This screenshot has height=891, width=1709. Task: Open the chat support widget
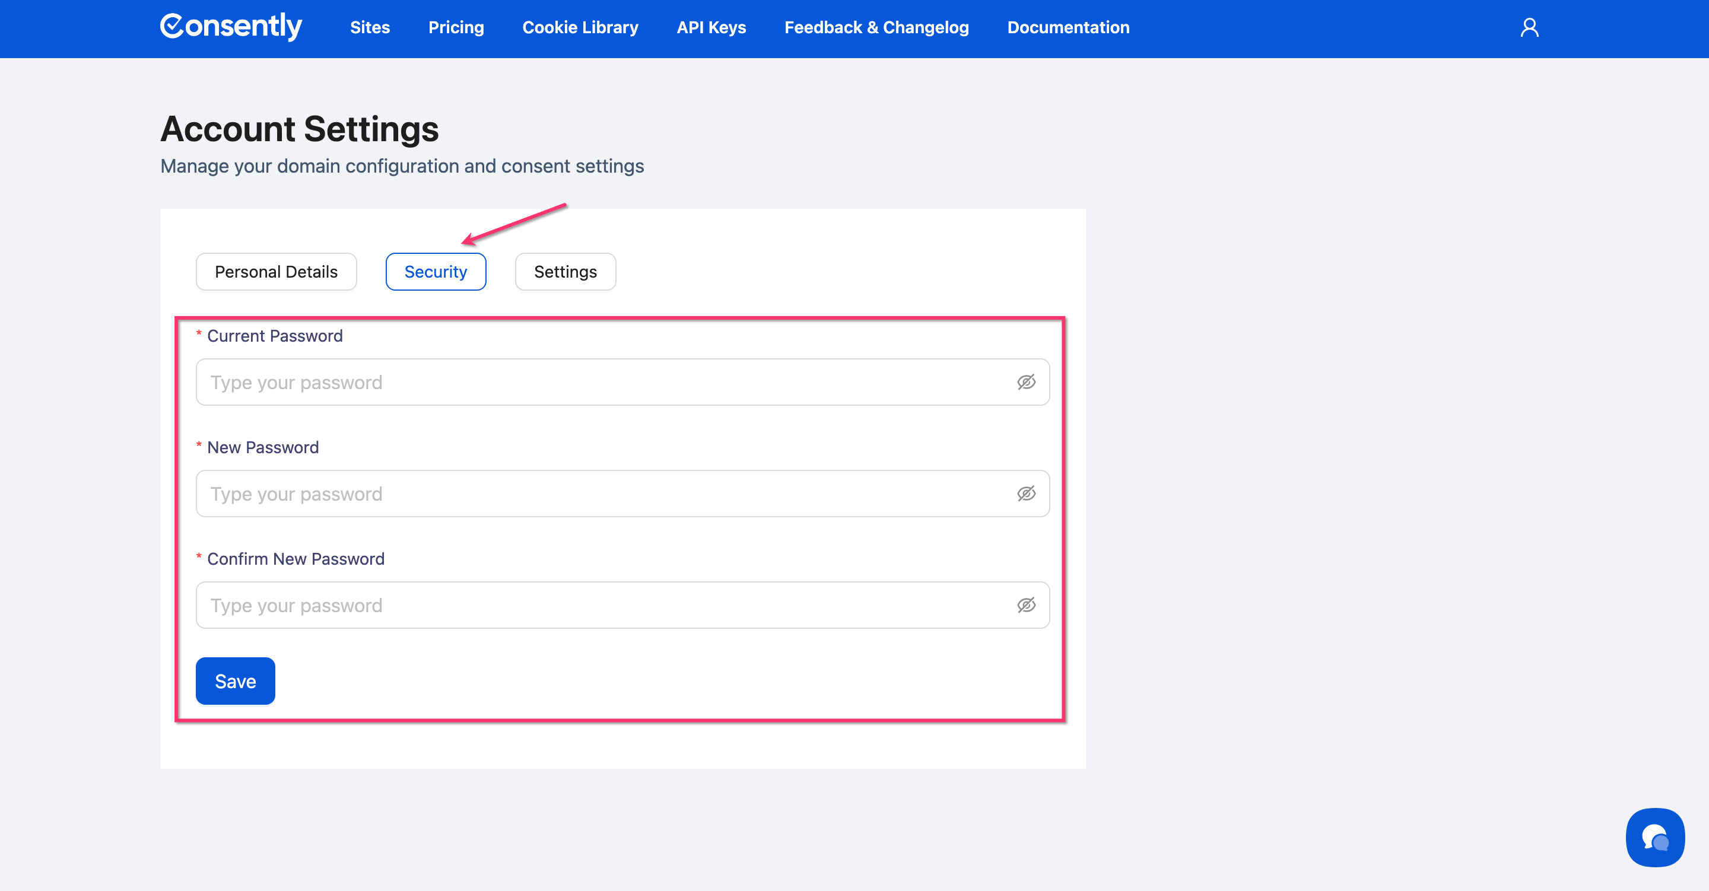[1654, 837]
